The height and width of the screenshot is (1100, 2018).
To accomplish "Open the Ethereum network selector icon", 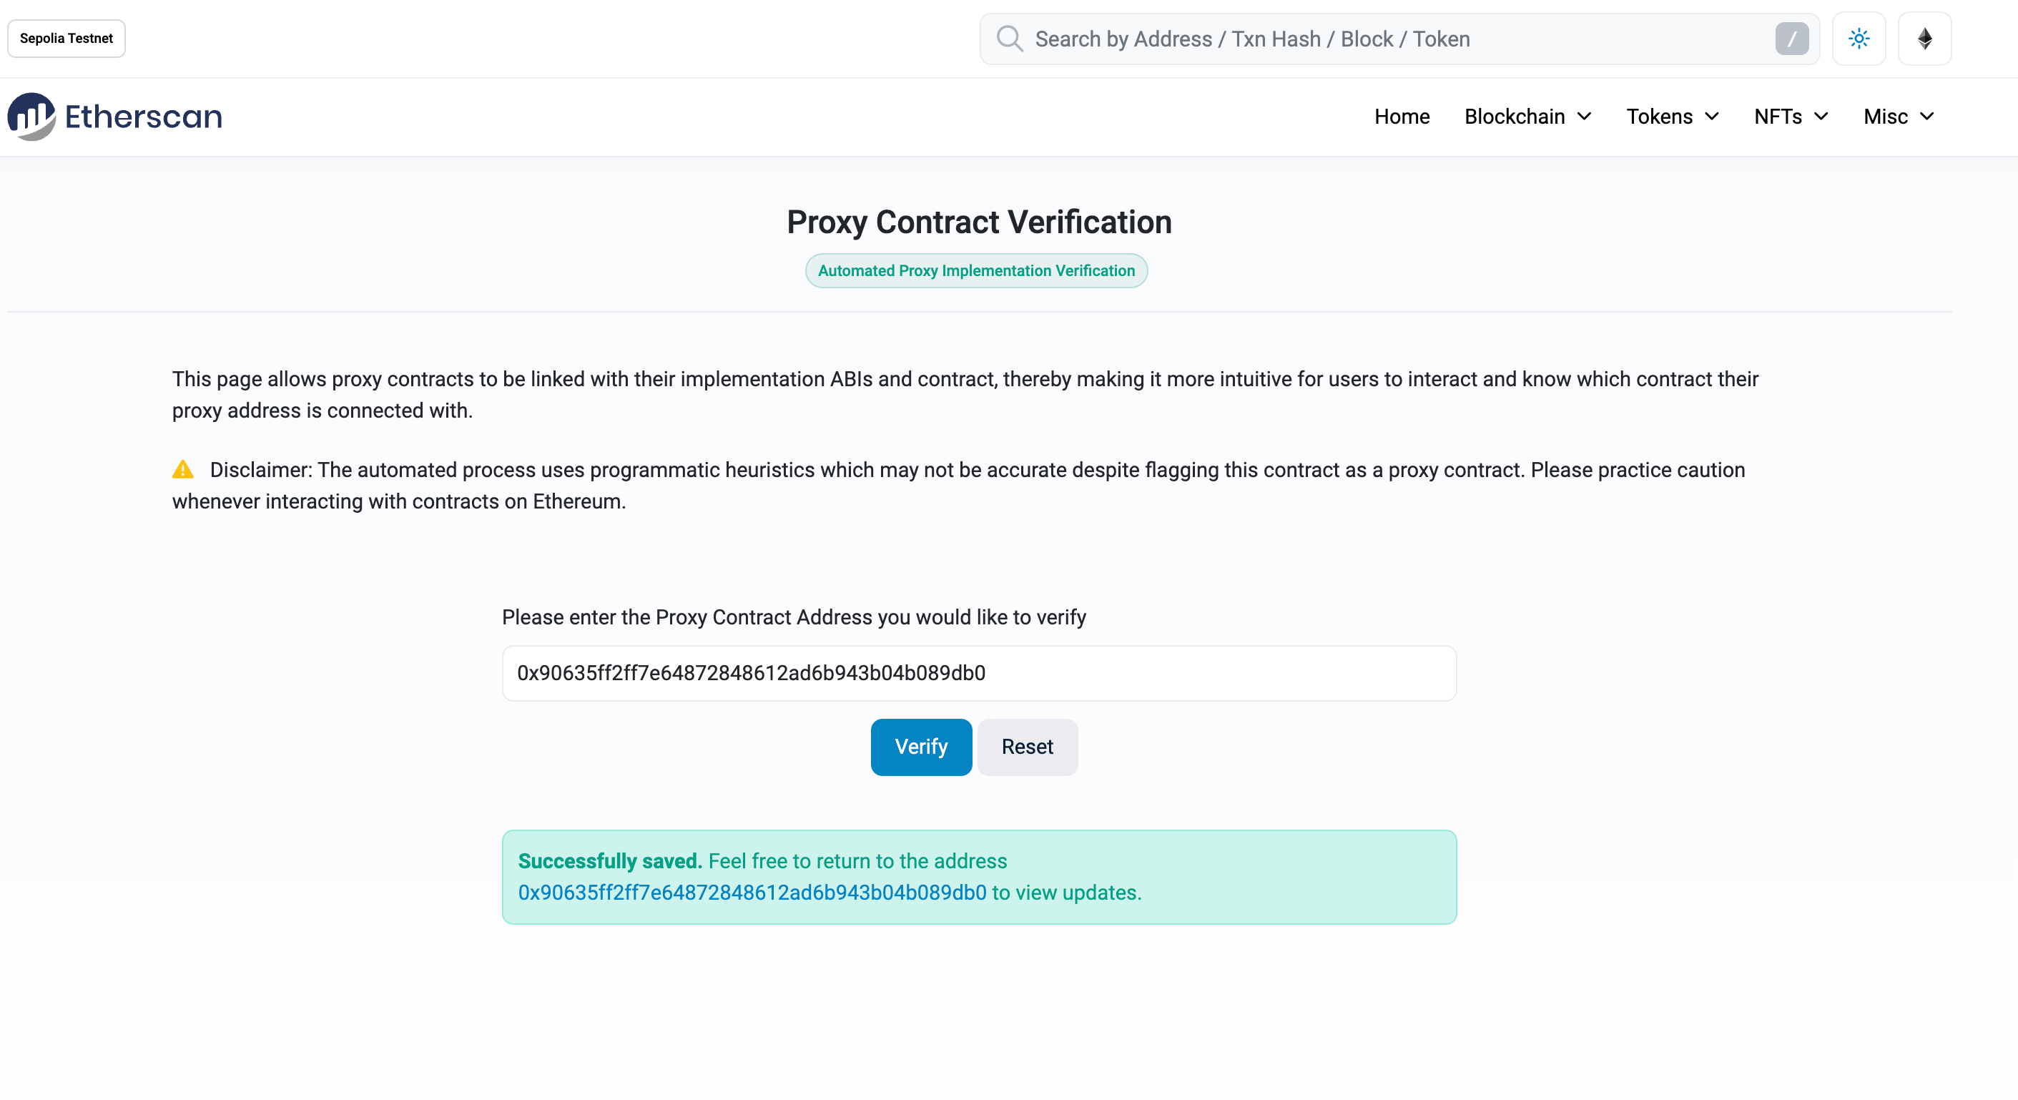I will point(1924,39).
